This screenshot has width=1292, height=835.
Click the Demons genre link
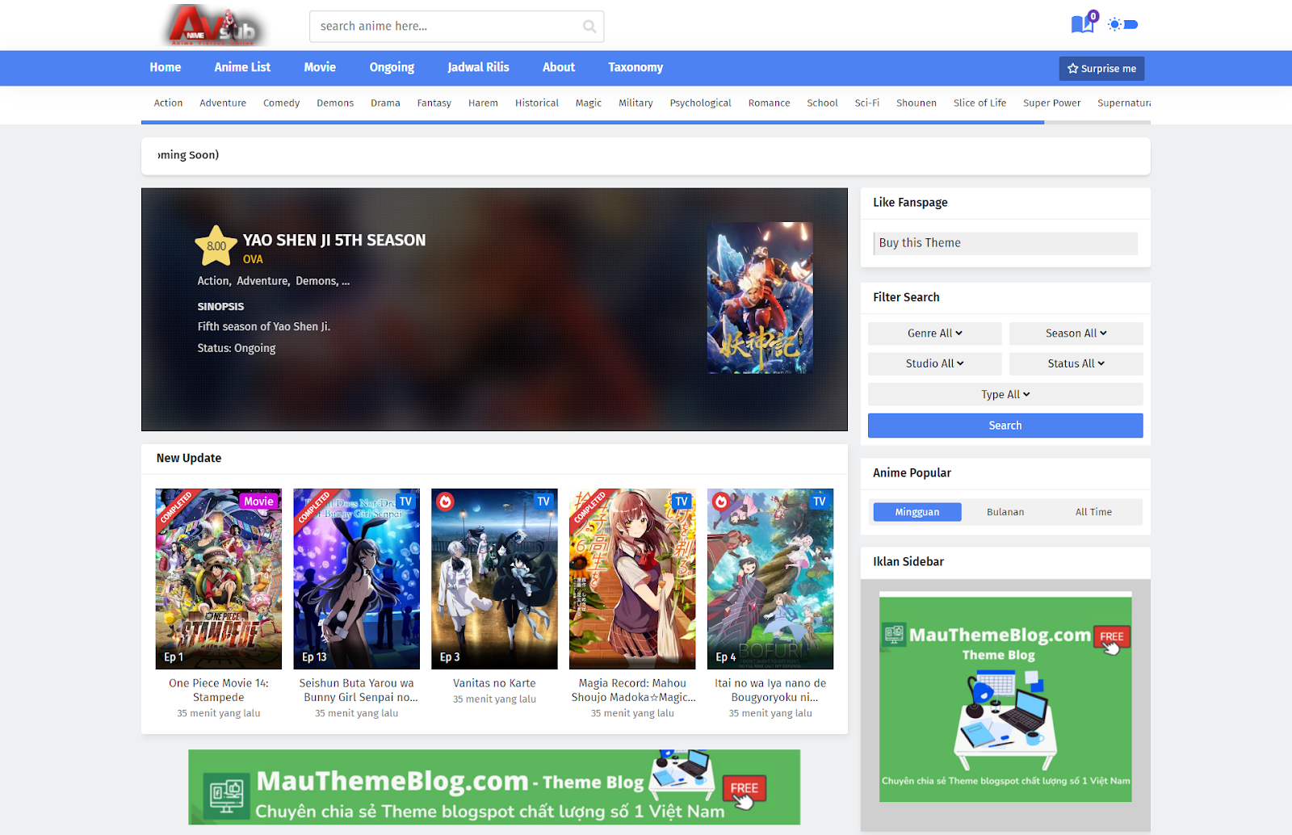[335, 103]
